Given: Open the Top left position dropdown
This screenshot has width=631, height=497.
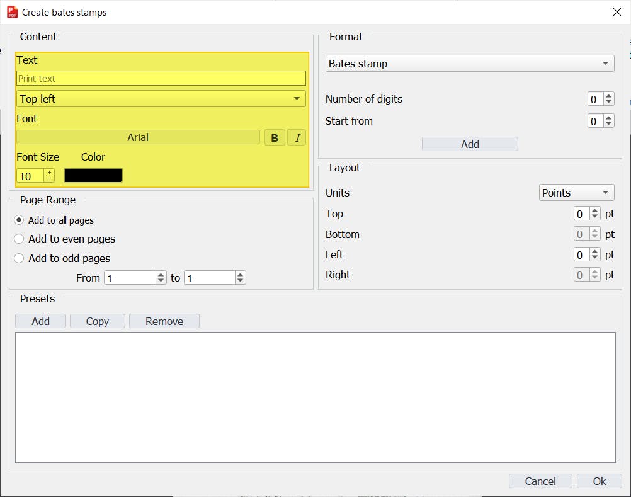Looking at the screenshot, I should point(161,98).
